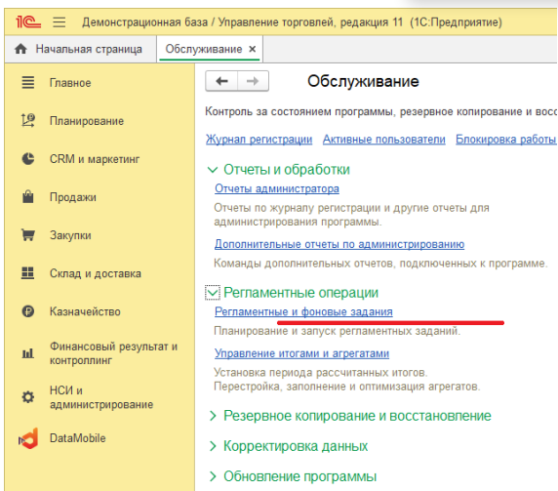Go back with the left arrow button
The height and width of the screenshot is (491, 558).
(x=221, y=81)
